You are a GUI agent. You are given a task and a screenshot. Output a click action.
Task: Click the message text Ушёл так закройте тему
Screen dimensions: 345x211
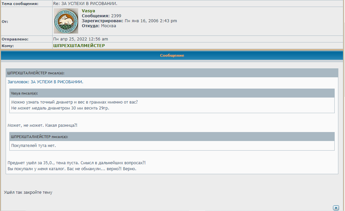tap(28, 192)
